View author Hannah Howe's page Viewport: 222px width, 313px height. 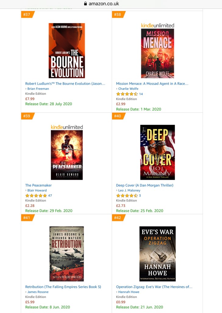pyautogui.click(x=129, y=292)
